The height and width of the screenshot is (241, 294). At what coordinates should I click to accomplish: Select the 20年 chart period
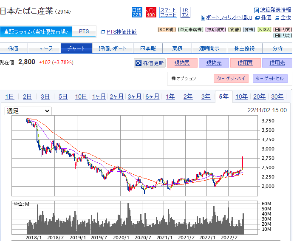pos(260,96)
